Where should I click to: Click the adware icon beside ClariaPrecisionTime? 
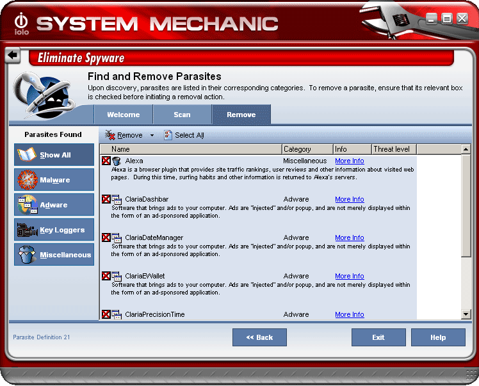tap(117, 314)
